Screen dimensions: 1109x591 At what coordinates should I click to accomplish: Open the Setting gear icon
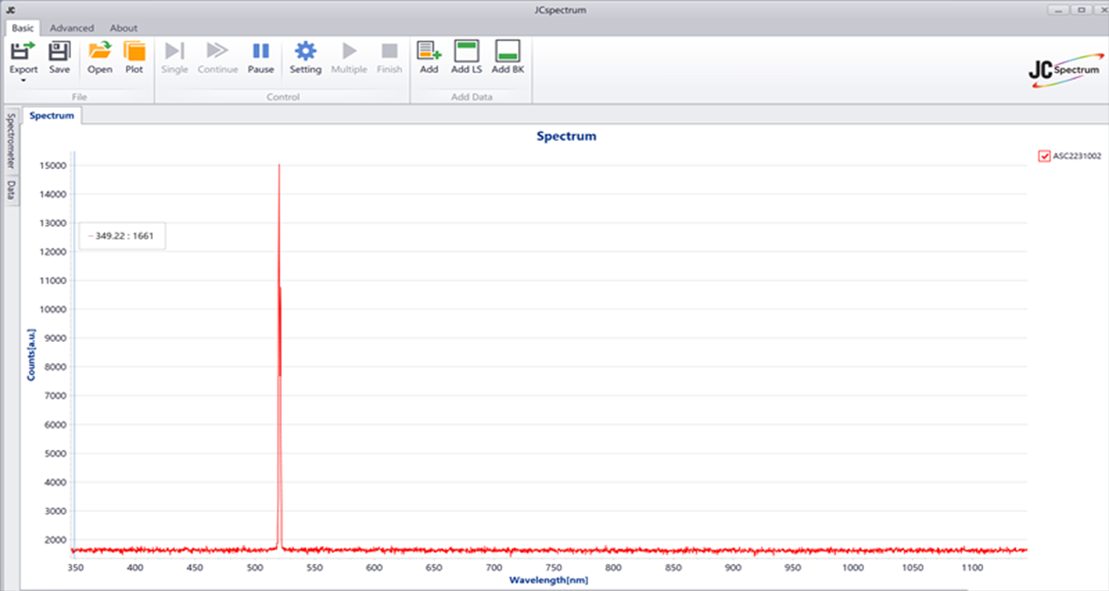(x=305, y=52)
